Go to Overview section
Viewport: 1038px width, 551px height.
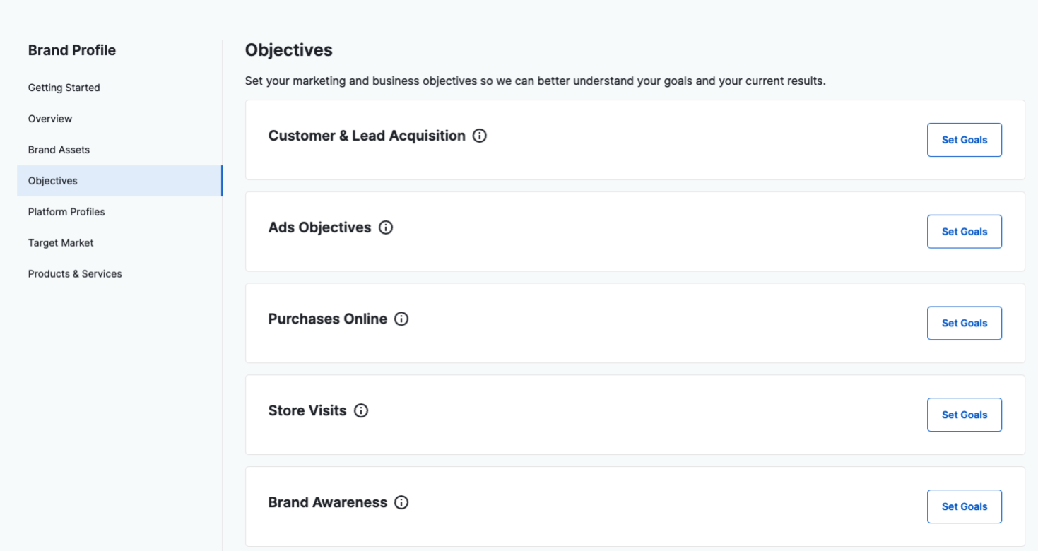50,119
